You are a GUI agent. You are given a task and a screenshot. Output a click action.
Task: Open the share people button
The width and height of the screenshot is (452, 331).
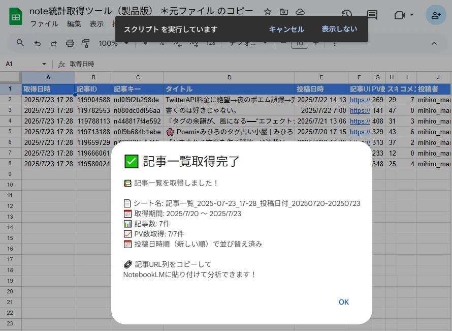[x=436, y=15]
